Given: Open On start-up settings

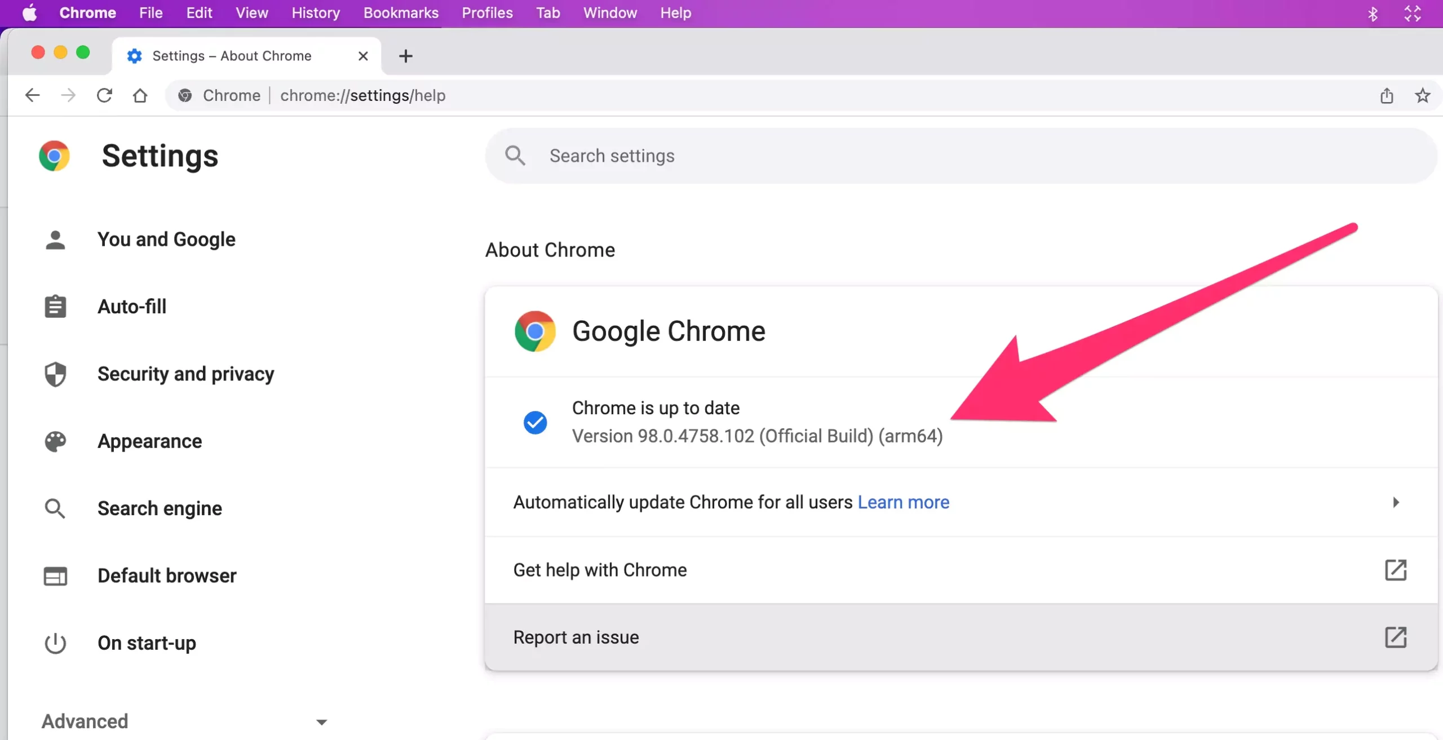Looking at the screenshot, I should point(147,643).
